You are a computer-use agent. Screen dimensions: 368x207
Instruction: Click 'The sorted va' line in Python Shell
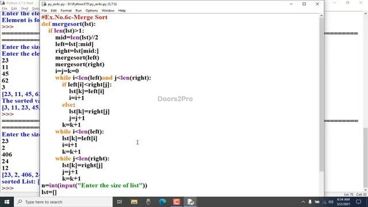(x=21, y=101)
